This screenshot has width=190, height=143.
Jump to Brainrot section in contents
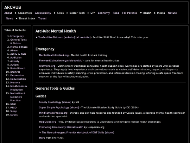[15, 72]
